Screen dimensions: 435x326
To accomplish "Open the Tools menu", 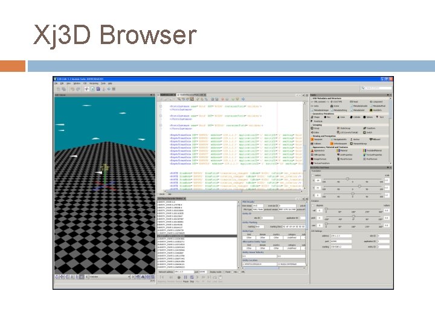I will tap(103, 83).
